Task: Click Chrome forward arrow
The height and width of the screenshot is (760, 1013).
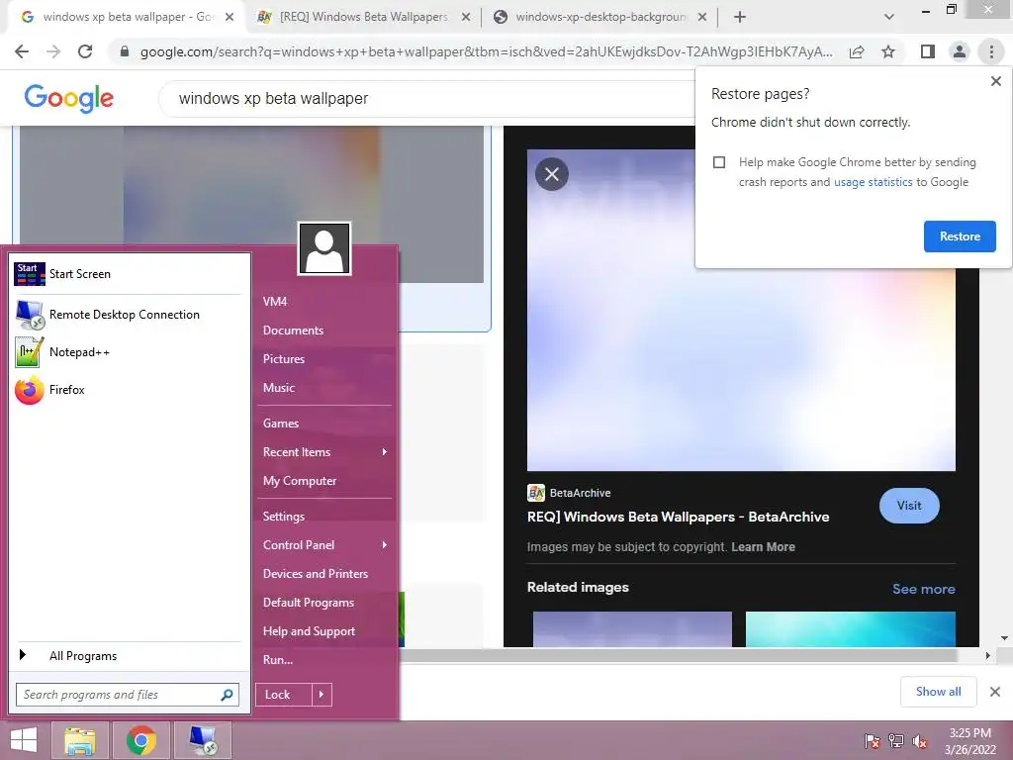Action: click(53, 51)
